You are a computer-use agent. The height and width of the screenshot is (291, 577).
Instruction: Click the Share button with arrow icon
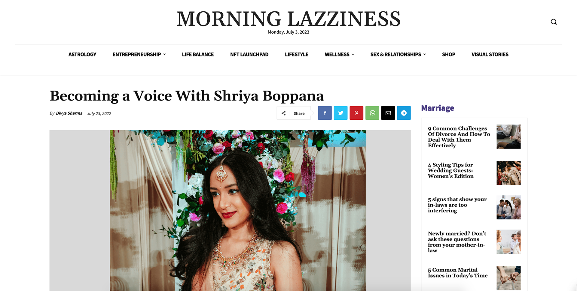pos(294,113)
